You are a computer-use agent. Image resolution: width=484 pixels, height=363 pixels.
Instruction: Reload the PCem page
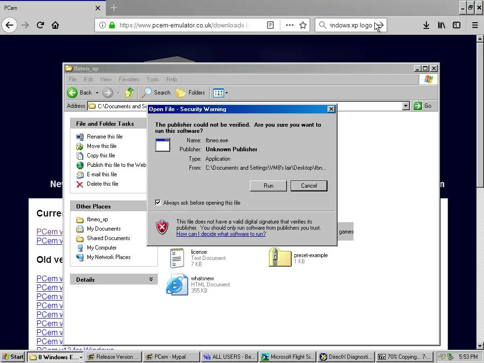tap(40, 25)
